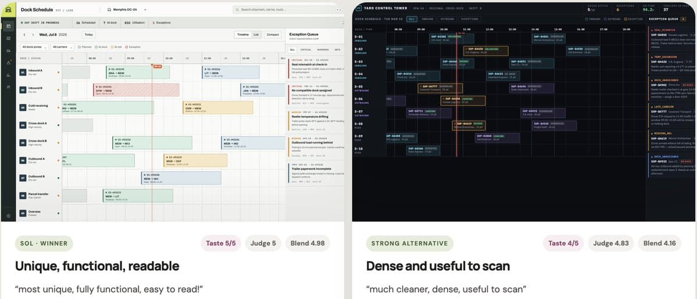Click the warehouse logo in the yellow corner
This screenshot has height=299, width=697.
[8, 9]
